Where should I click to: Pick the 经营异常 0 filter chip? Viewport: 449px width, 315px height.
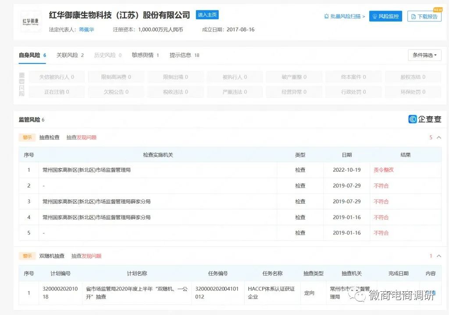point(294,92)
